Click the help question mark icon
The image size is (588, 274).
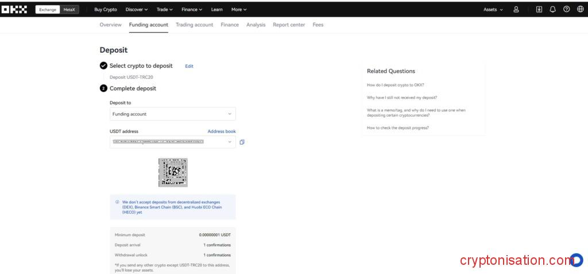(566, 9)
